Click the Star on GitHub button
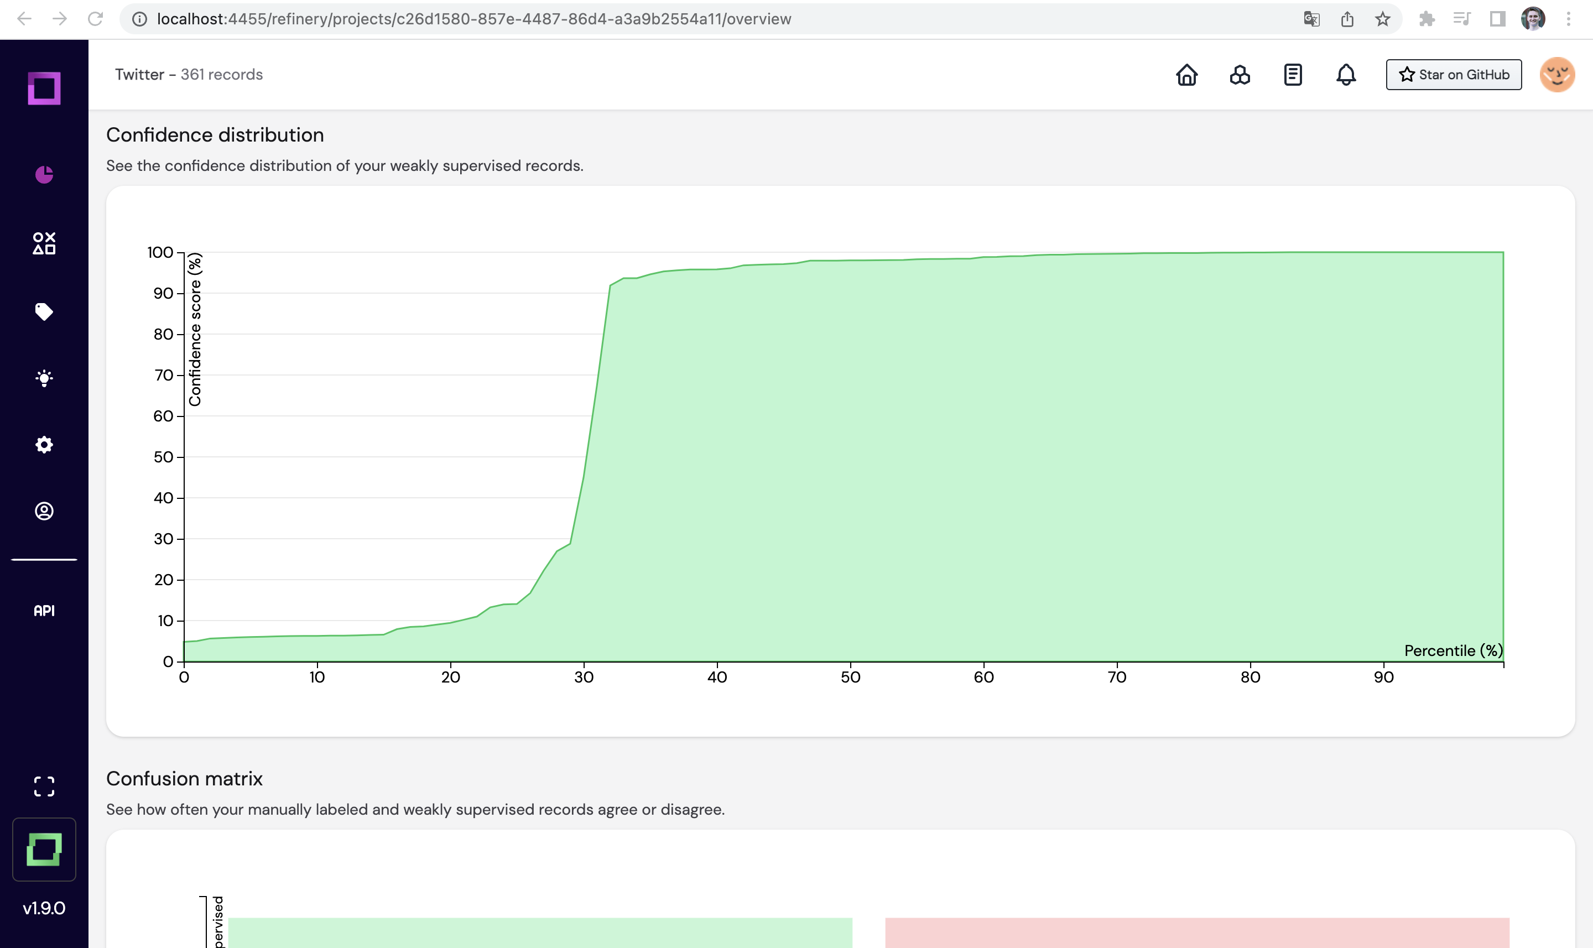Image resolution: width=1593 pixels, height=948 pixels. [1453, 75]
